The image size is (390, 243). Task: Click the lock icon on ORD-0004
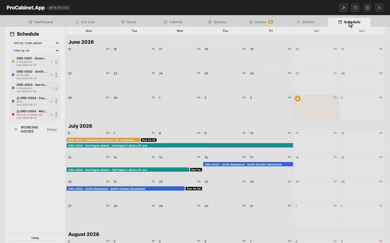(18, 98)
